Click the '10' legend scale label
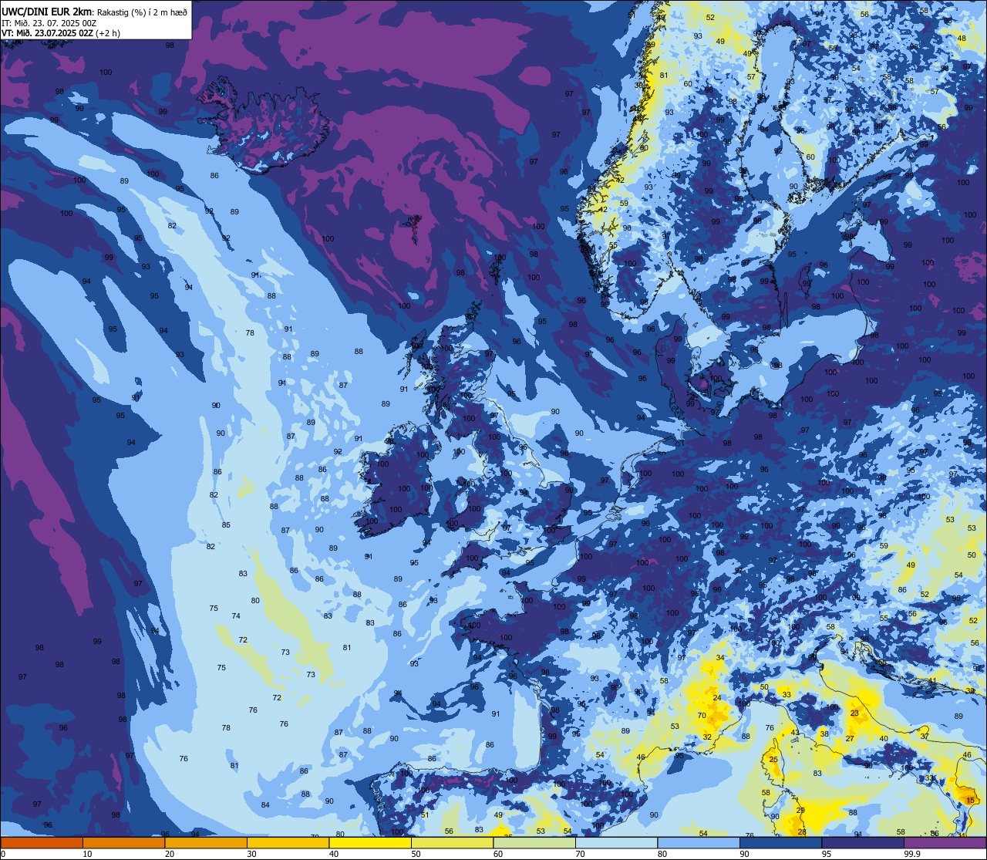987x860 pixels. pyautogui.click(x=87, y=854)
